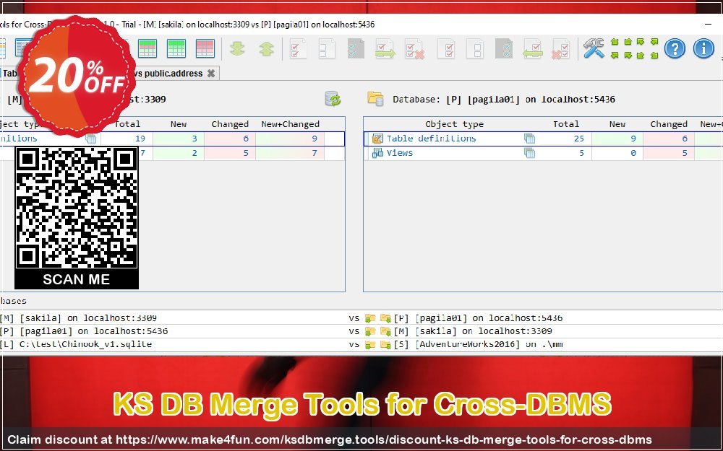Select 'Views' in right panel
Image resolution: width=723 pixels, height=451 pixels.
(400, 153)
